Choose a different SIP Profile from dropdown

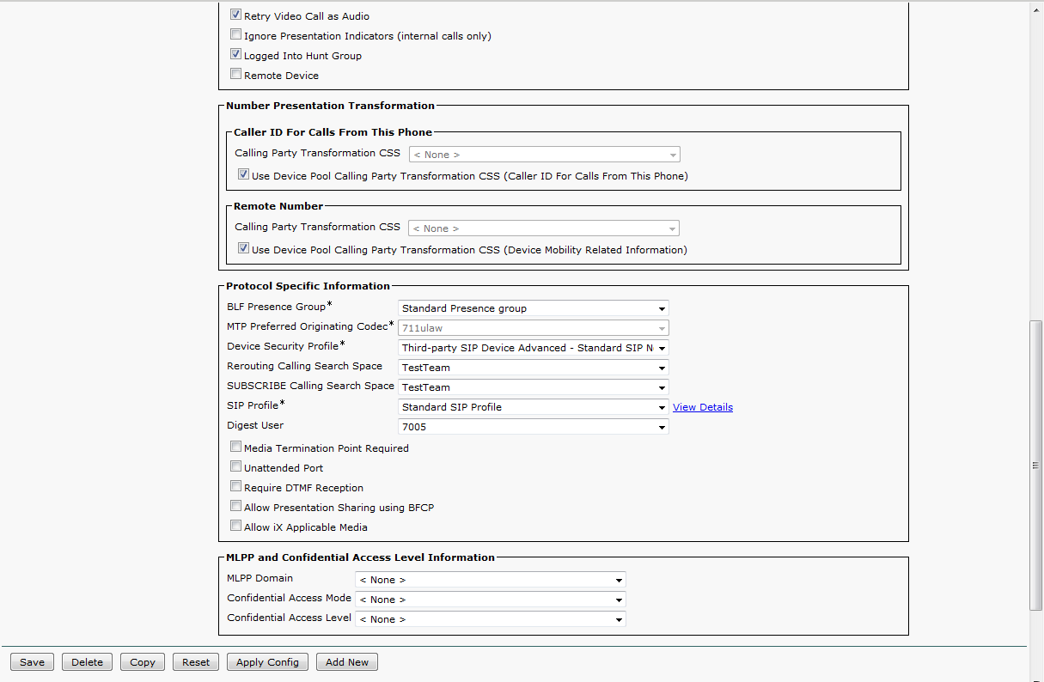pos(533,407)
